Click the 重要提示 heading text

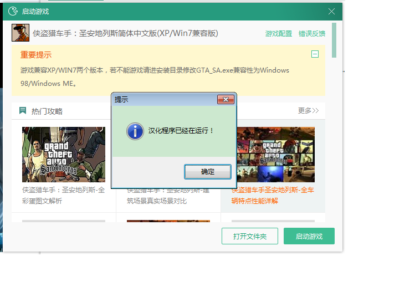pos(36,55)
